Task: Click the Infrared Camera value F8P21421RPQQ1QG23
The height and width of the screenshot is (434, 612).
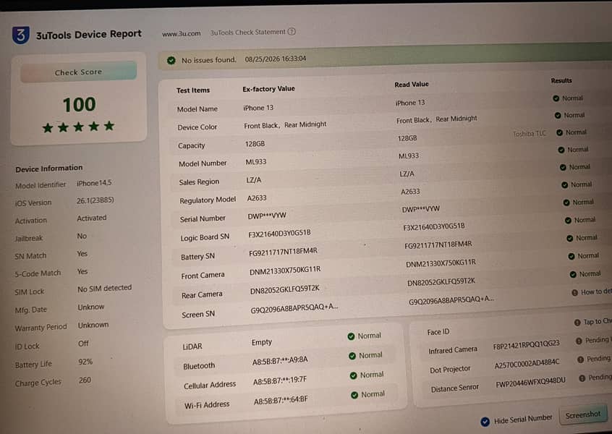Action: tap(526, 345)
